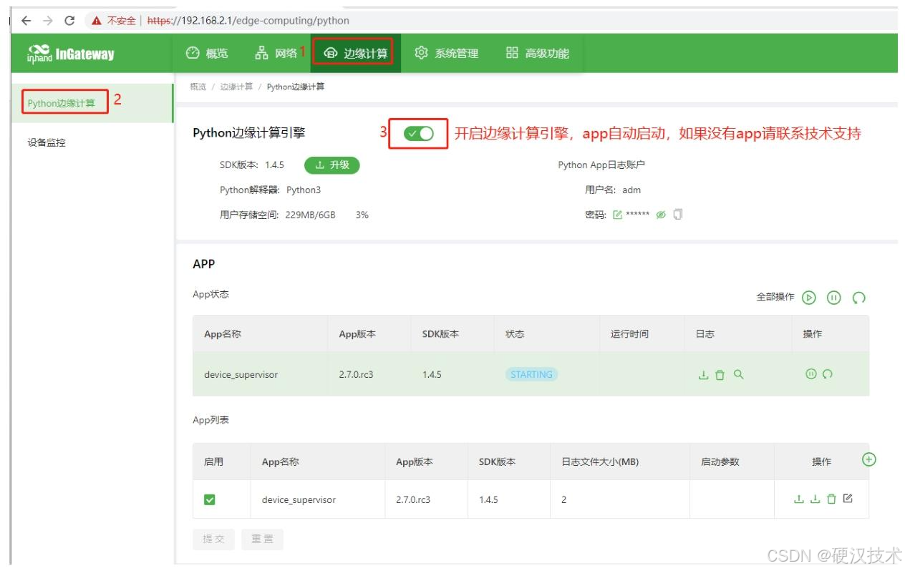Click the 边缘计算 breadcrumb link
905x571 pixels.
pyautogui.click(x=236, y=87)
